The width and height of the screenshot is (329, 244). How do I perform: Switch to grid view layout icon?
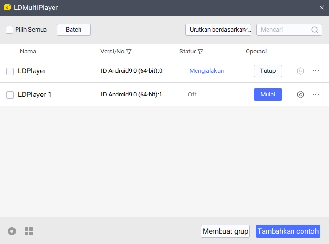pos(29,231)
